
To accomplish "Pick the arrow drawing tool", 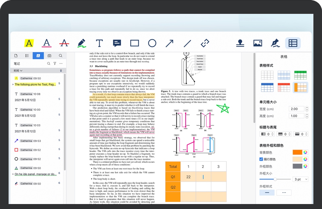I will click(x=169, y=43).
